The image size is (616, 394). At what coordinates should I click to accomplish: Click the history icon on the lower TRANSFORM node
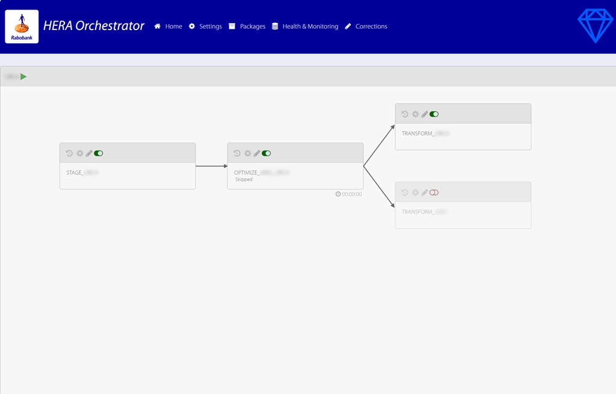pos(404,192)
